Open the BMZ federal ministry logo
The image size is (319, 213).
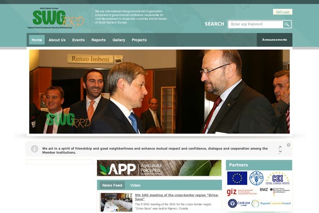coord(275,191)
